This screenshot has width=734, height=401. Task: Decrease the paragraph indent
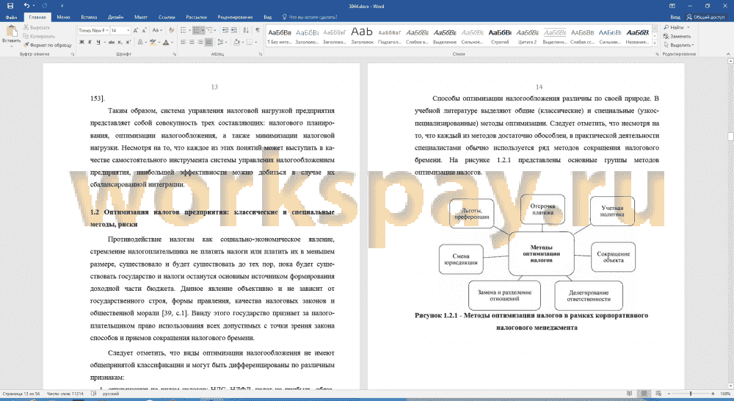coord(225,30)
